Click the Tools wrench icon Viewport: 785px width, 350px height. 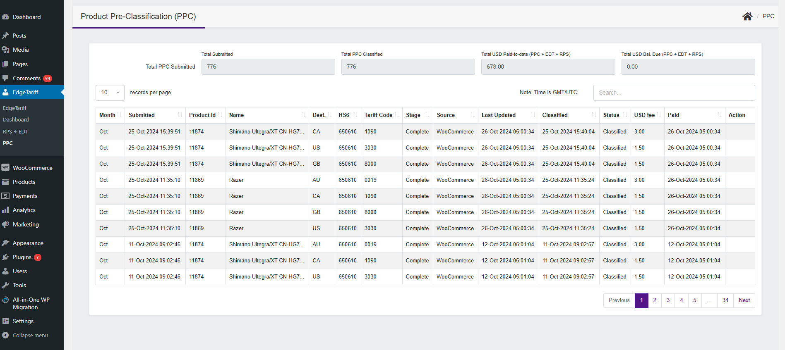pyautogui.click(x=5, y=285)
